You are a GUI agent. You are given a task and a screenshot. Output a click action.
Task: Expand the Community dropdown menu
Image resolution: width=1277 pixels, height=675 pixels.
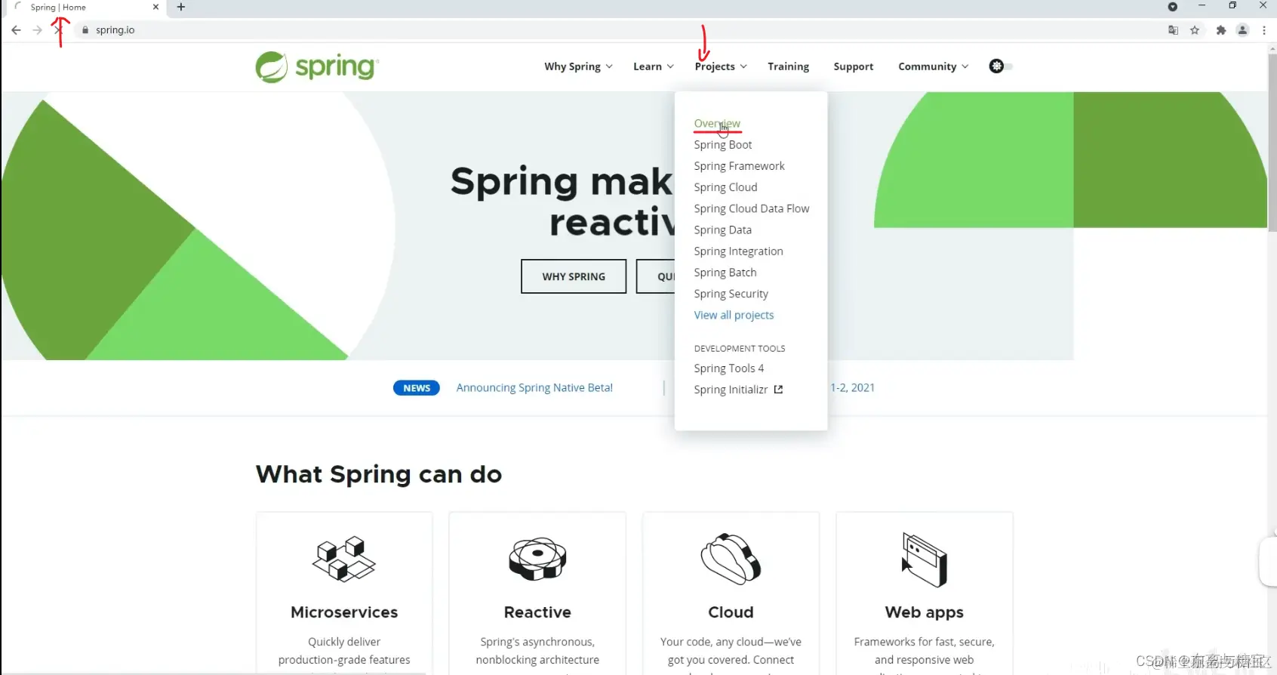coord(934,66)
